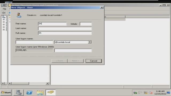
Task: Close the New Object - User dialog
Action: pyautogui.click(x=102, y=7)
